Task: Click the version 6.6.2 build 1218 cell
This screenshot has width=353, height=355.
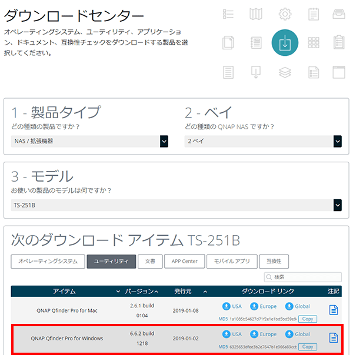Action: tap(142, 339)
